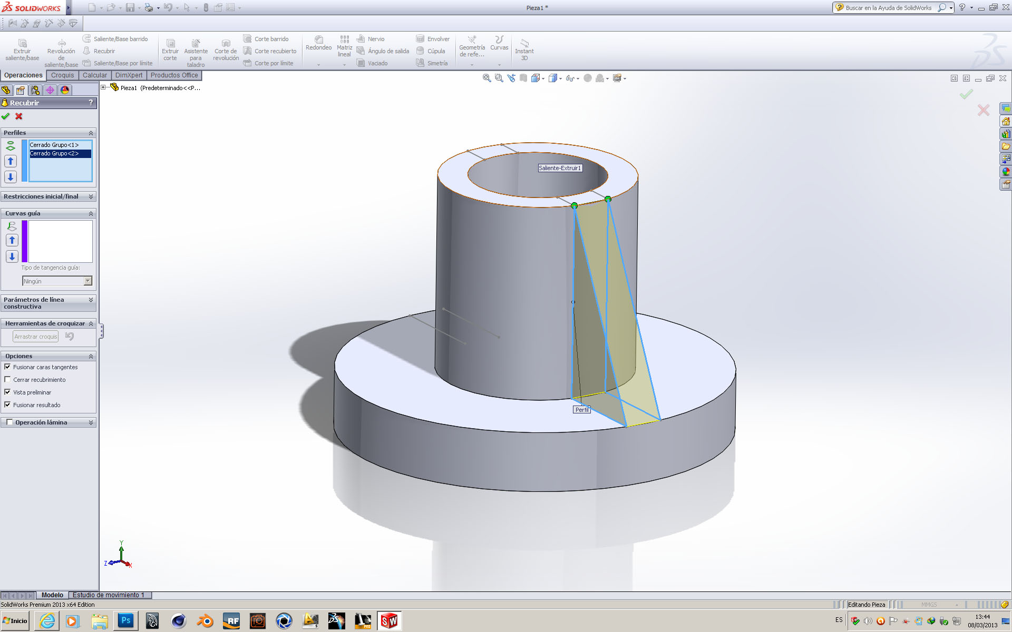Expand the Pieza1 feature tree node
Viewport: 1012px width, 632px height.
click(103, 87)
